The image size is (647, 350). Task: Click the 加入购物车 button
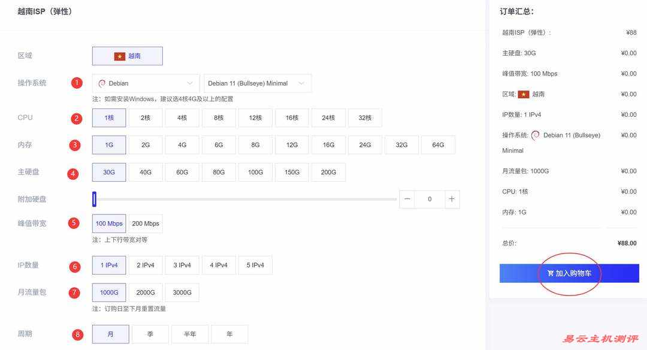569,273
